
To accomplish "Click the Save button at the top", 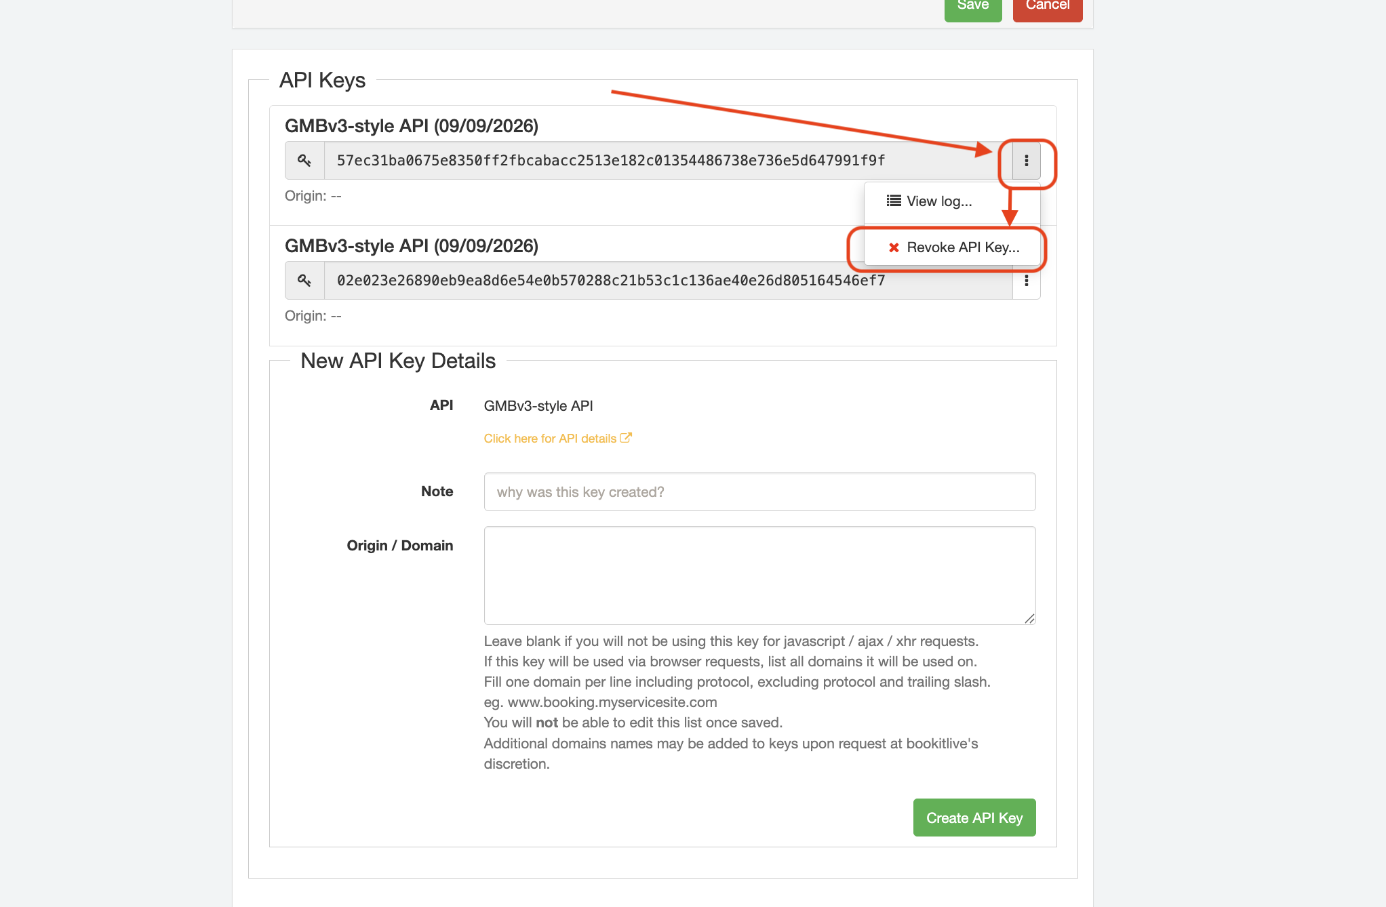I will [972, 7].
